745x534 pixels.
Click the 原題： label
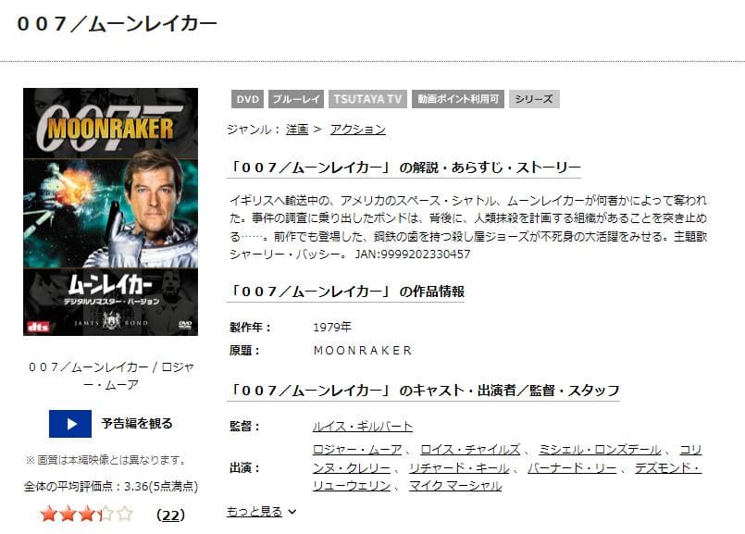[245, 351]
